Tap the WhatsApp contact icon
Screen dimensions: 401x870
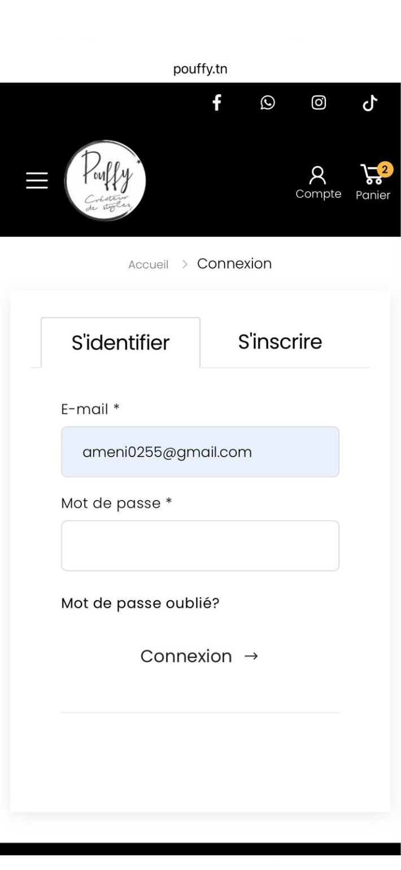(x=267, y=103)
